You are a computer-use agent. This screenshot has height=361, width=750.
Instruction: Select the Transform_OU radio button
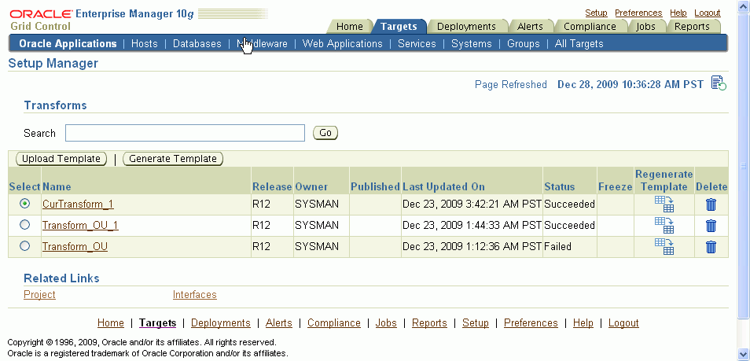pos(24,245)
